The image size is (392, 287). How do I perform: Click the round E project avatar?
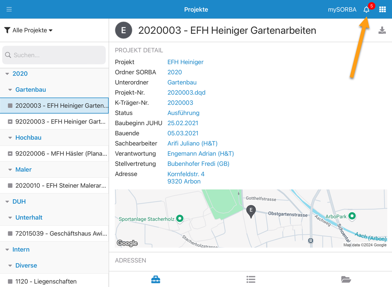coord(124,30)
